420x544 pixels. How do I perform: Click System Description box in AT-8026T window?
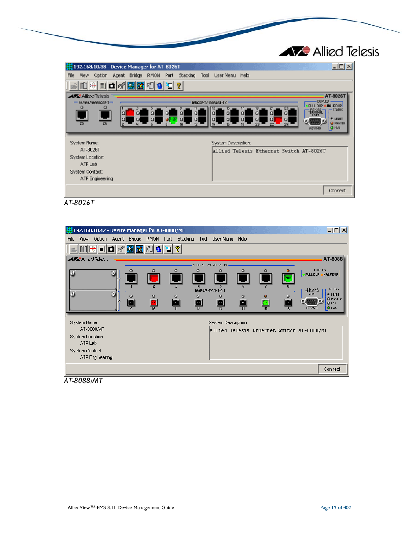click(280, 164)
